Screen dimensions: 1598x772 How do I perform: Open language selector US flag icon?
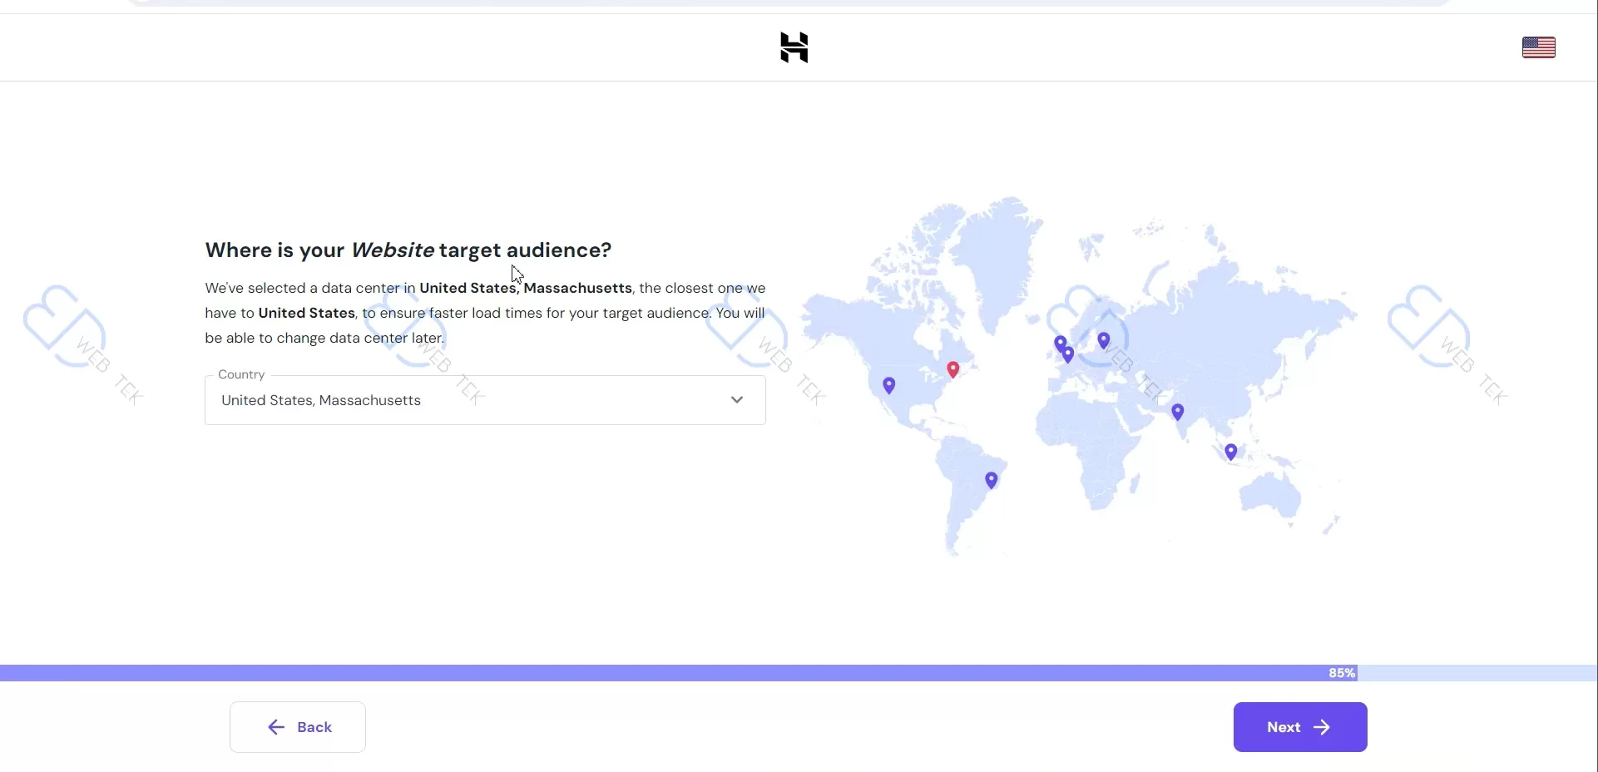tap(1539, 47)
